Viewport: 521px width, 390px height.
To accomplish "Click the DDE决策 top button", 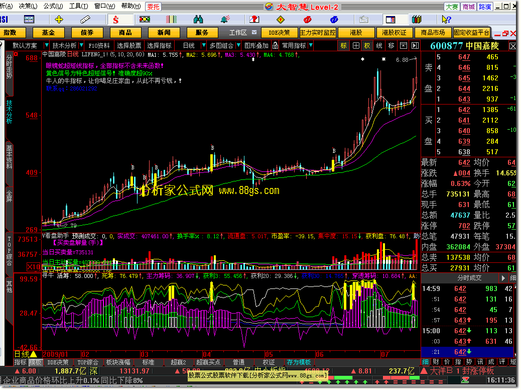I will coord(279,33).
